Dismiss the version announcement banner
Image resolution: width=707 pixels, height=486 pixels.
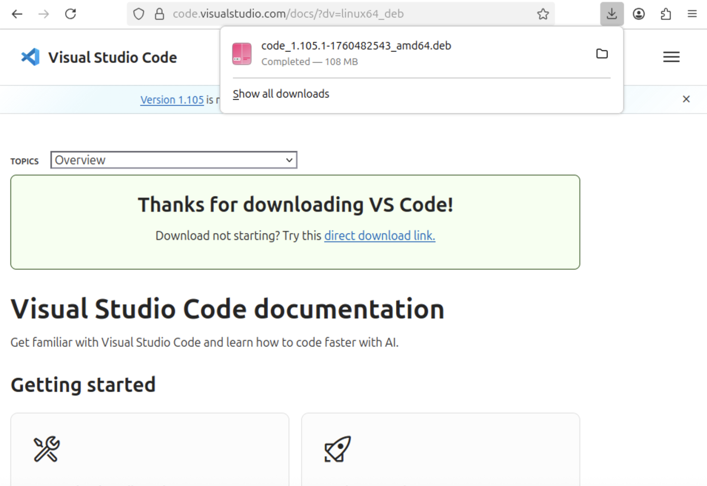pos(686,99)
